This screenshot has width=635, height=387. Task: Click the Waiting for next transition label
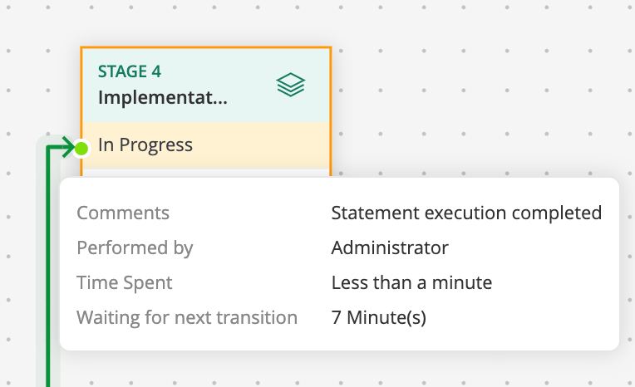click(x=187, y=317)
